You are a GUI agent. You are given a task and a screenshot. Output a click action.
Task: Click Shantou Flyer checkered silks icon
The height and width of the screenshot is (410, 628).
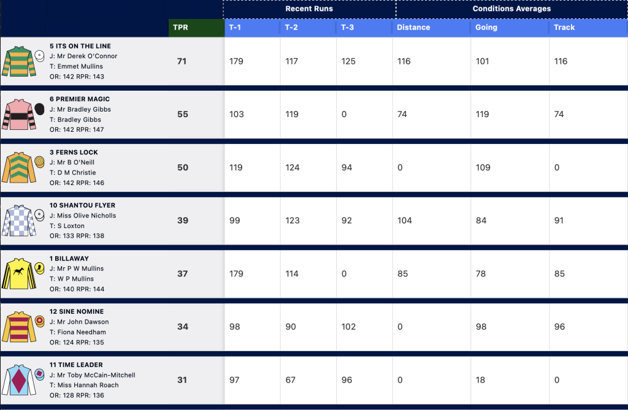(19, 221)
